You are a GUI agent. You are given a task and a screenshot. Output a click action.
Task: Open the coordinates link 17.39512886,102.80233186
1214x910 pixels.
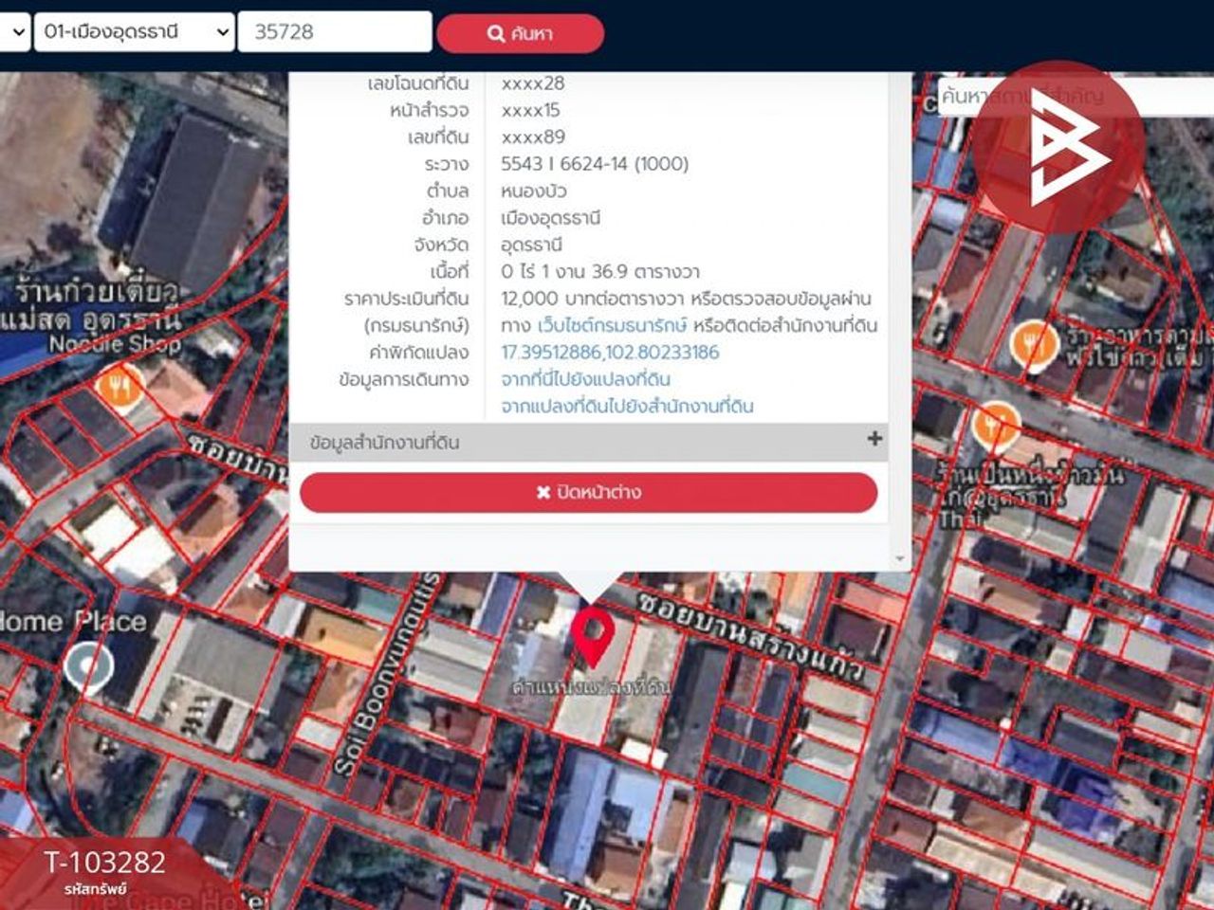point(610,353)
